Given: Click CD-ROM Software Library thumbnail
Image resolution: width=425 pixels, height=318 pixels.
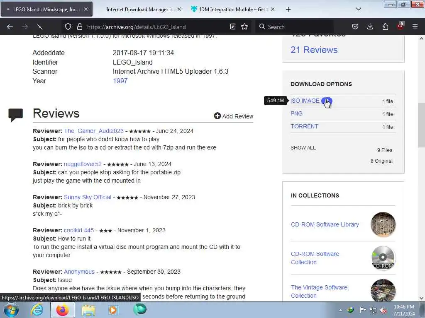Looking at the screenshot, I should [x=383, y=224].
